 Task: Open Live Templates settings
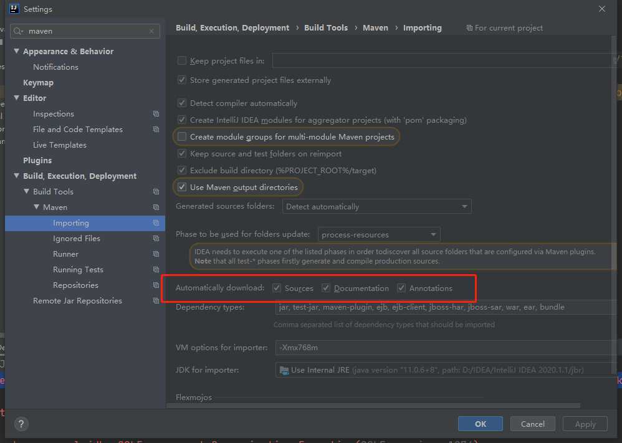tap(59, 145)
